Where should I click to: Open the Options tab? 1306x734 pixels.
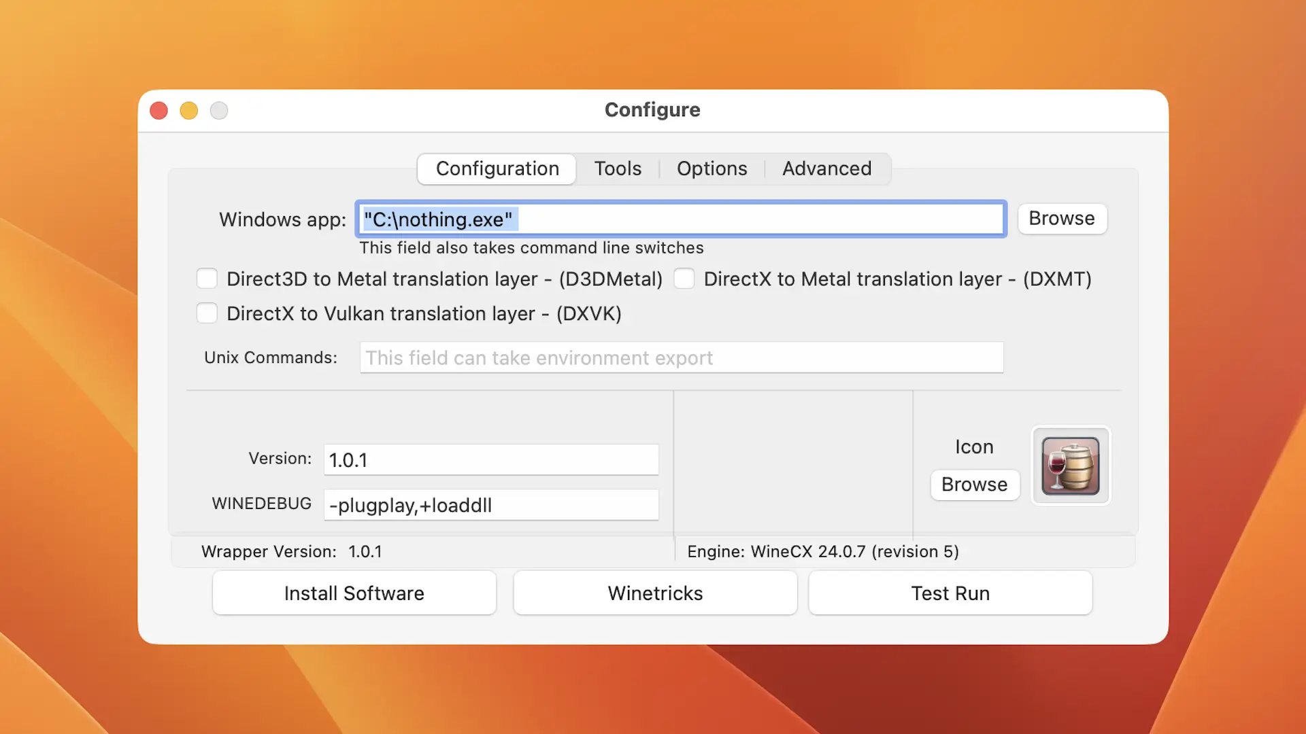pyautogui.click(x=711, y=169)
